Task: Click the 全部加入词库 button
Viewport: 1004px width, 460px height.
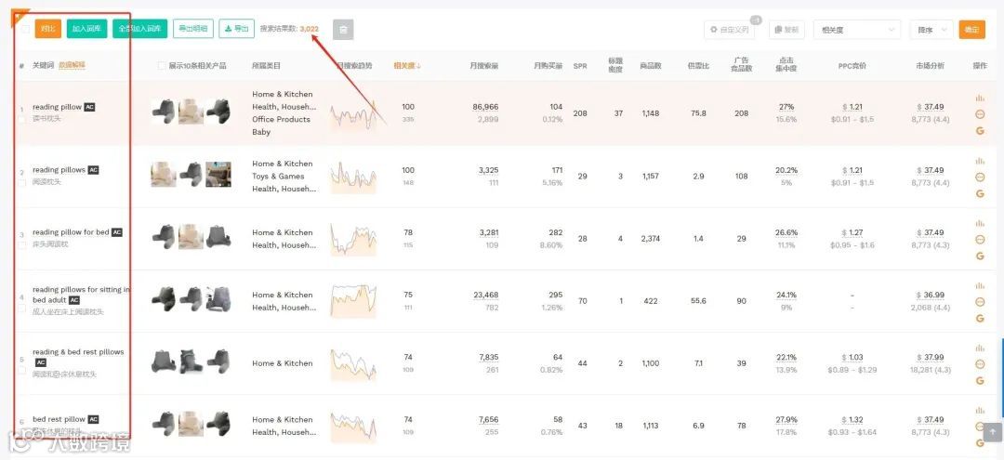Action: [140, 29]
